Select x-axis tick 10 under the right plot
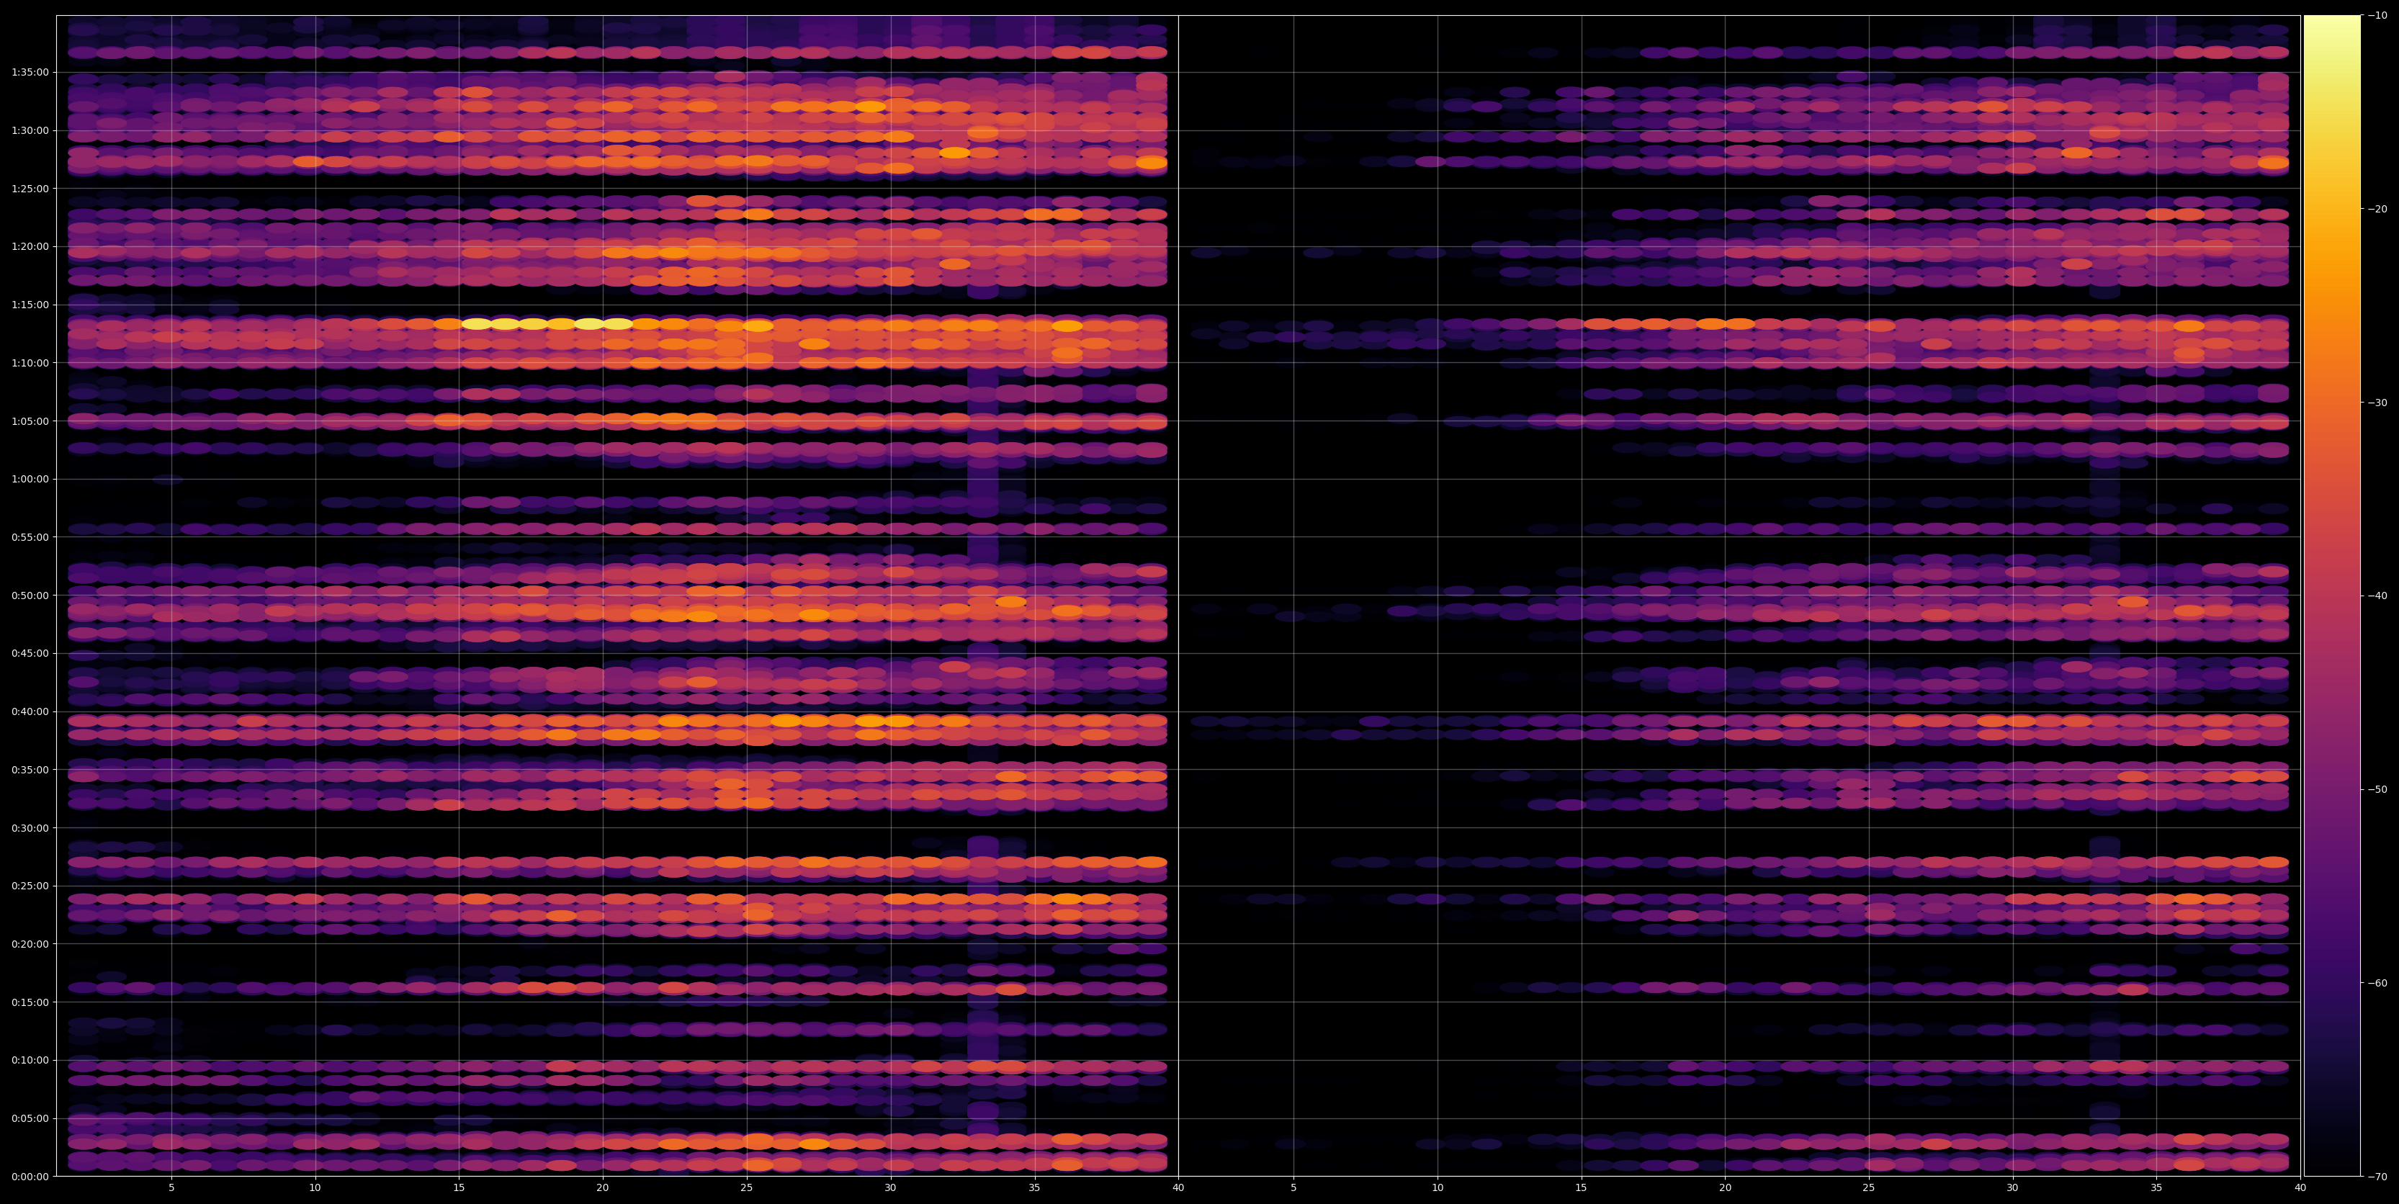The height and width of the screenshot is (1204, 2399). click(x=1437, y=1187)
